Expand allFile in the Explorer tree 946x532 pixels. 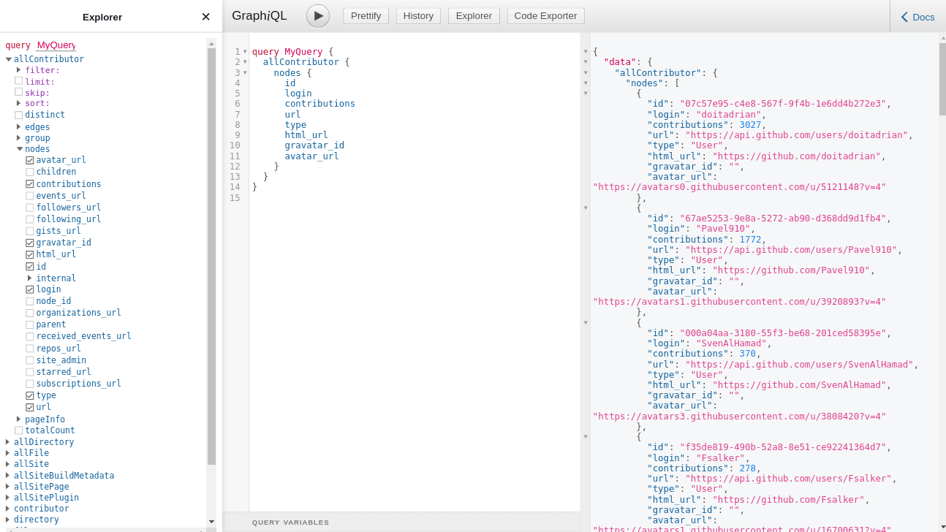pos(7,452)
